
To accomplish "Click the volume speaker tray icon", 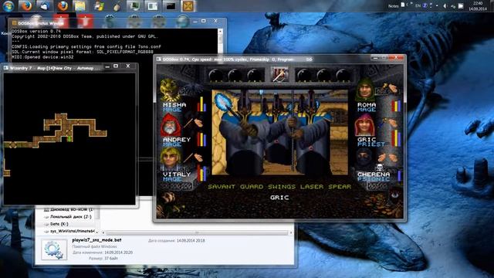I will (x=445, y=6).
